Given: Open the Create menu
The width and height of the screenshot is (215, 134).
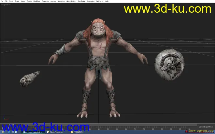Looking at the screenshot, I should 29,1.
